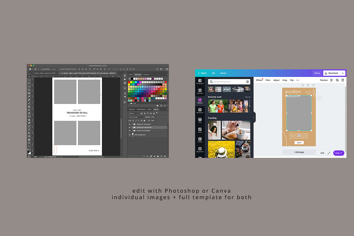Click the Canva fullscreen arrows icon

(x=329, y=153)
